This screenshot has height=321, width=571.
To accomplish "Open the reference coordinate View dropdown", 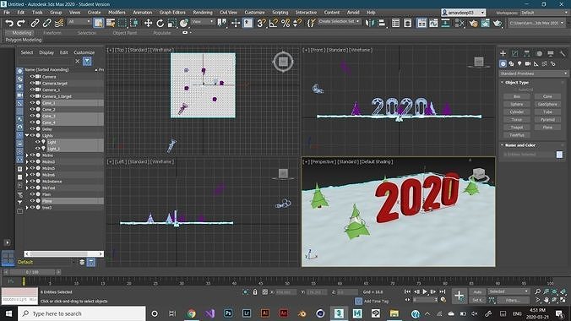I will [x=203, y=21].
